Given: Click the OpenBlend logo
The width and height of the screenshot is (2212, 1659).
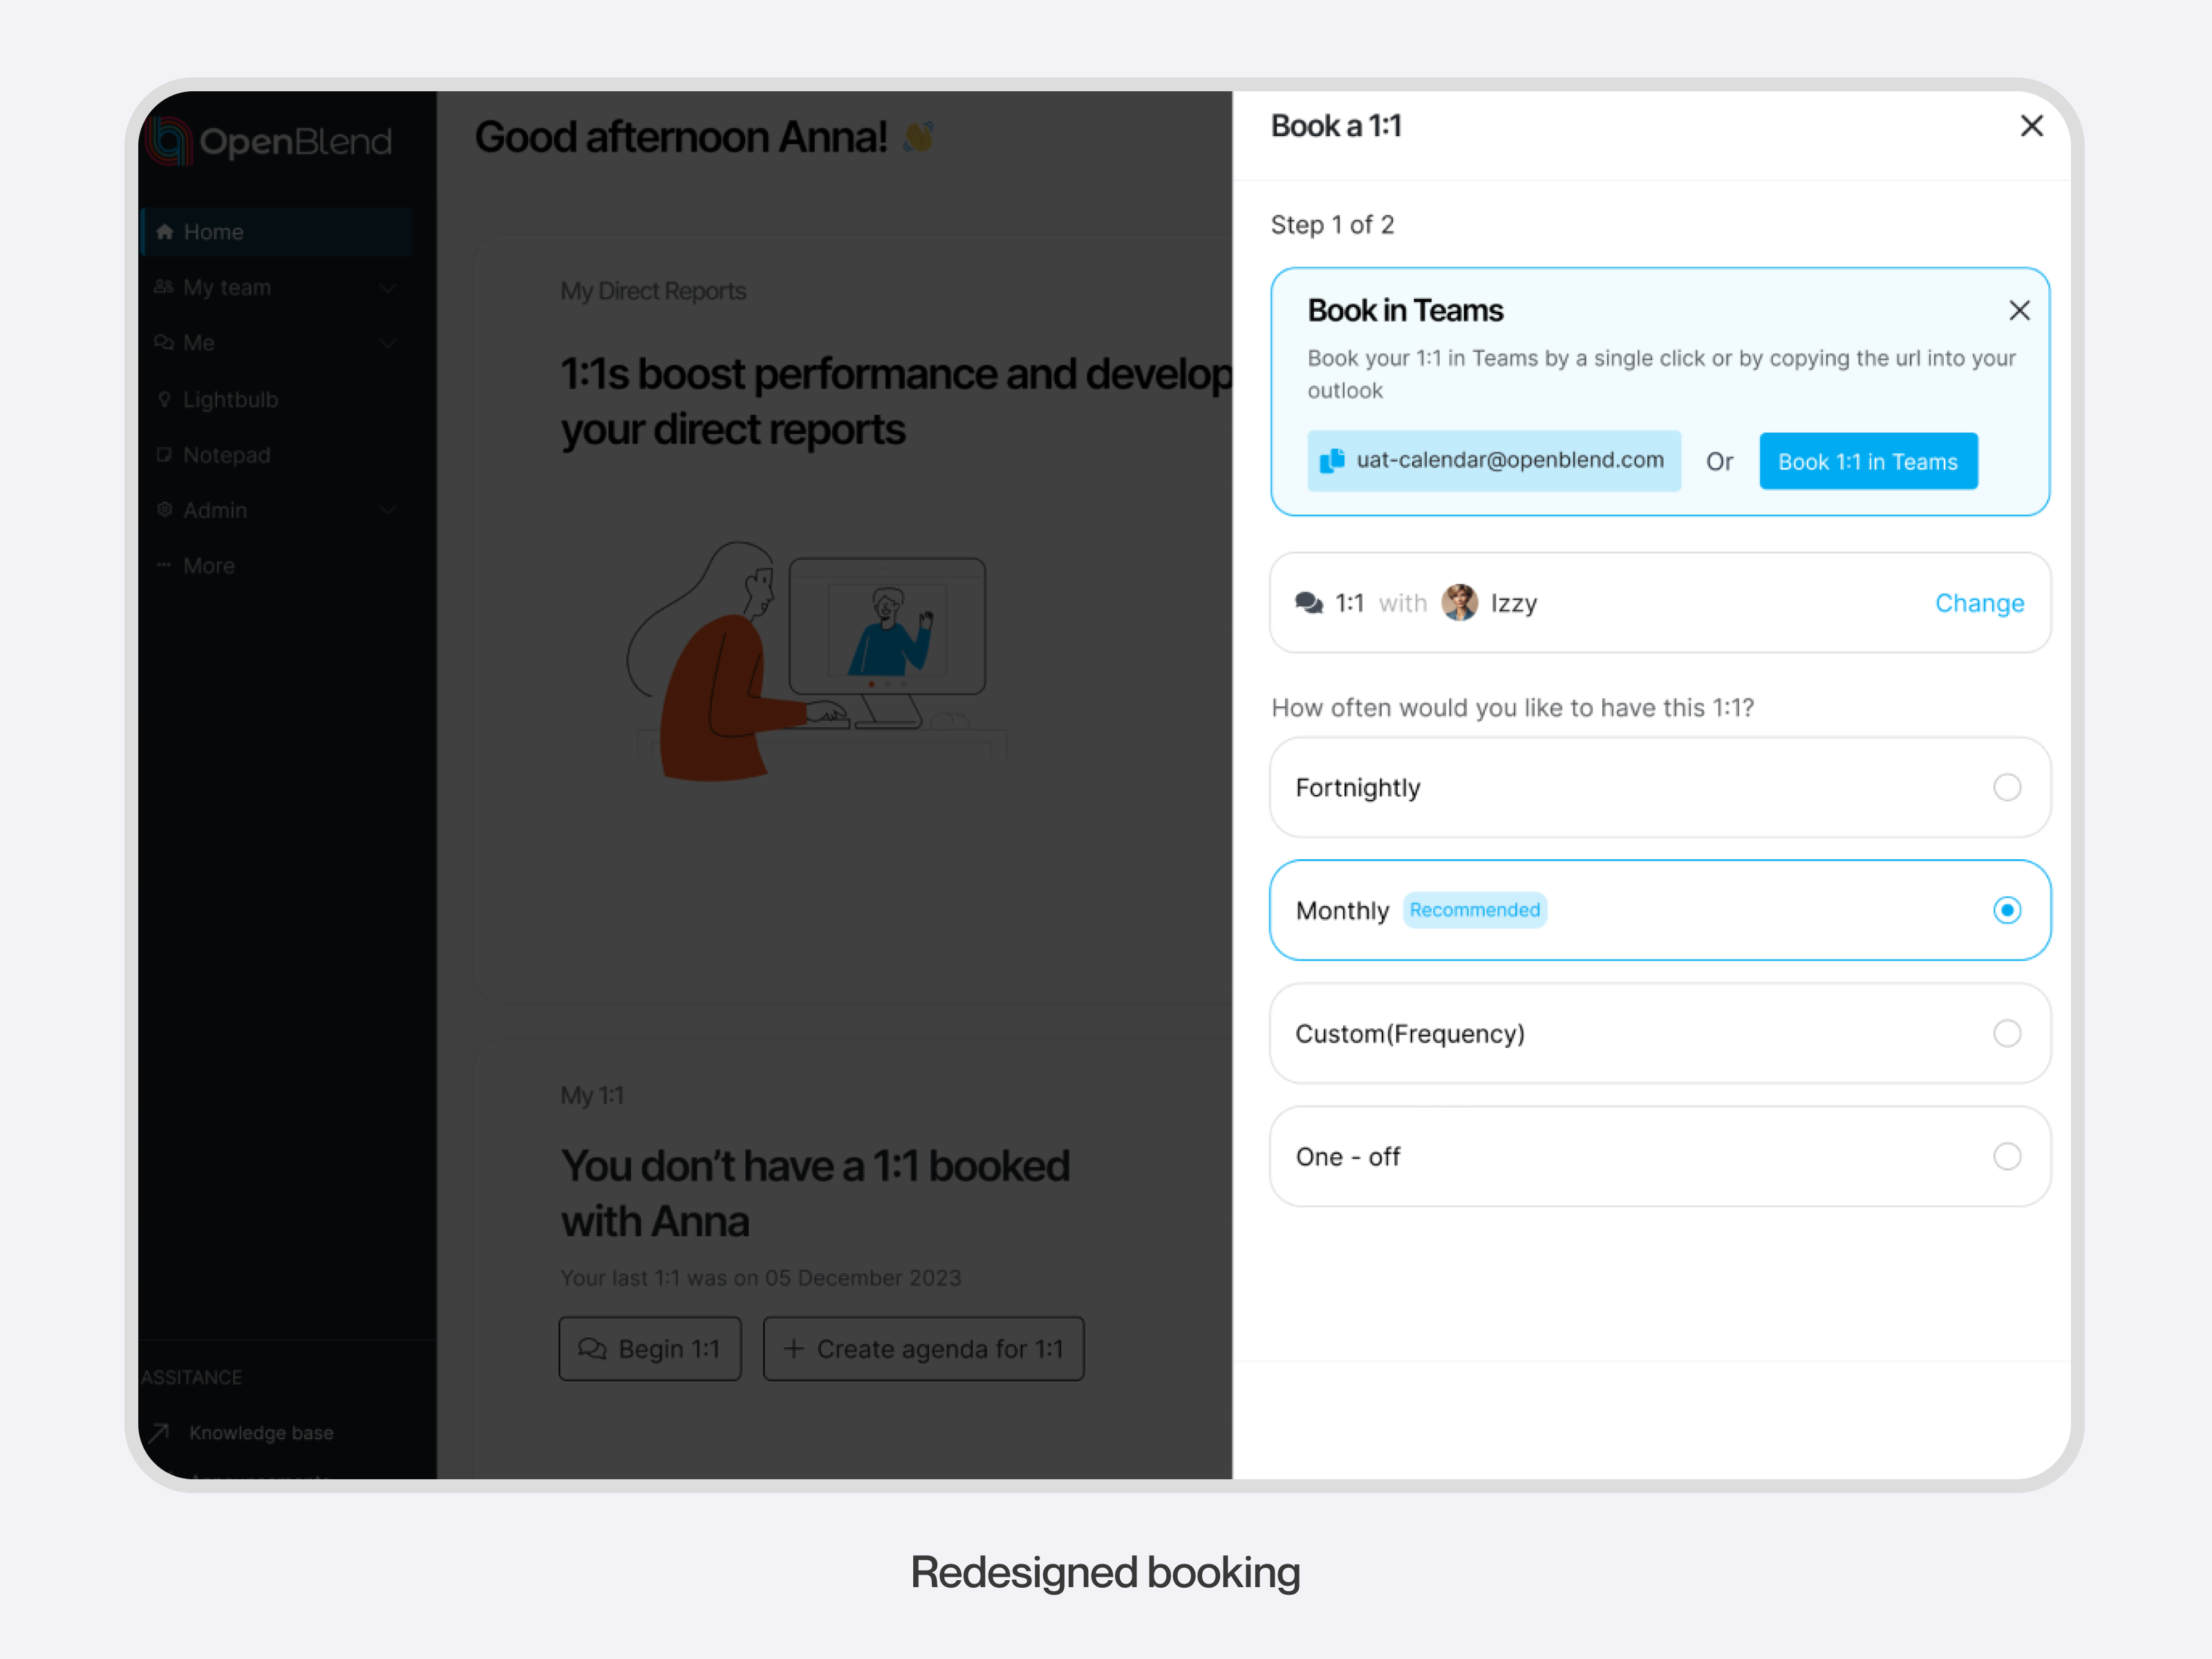Looking at the screenshot, I should [268, 141].
